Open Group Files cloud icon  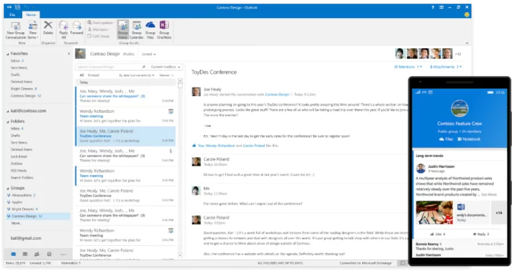150,25
